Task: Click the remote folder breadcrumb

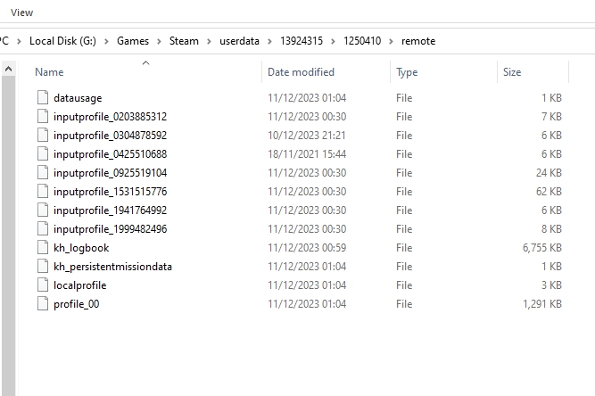Action: (418, 41)
